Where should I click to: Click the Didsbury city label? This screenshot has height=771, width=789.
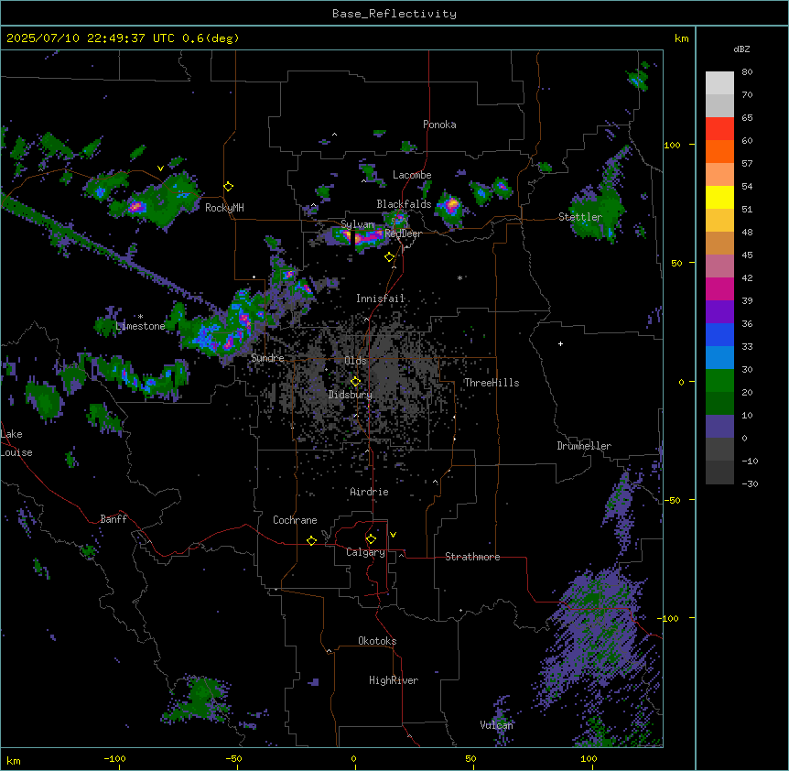click(x=351, y=395)
